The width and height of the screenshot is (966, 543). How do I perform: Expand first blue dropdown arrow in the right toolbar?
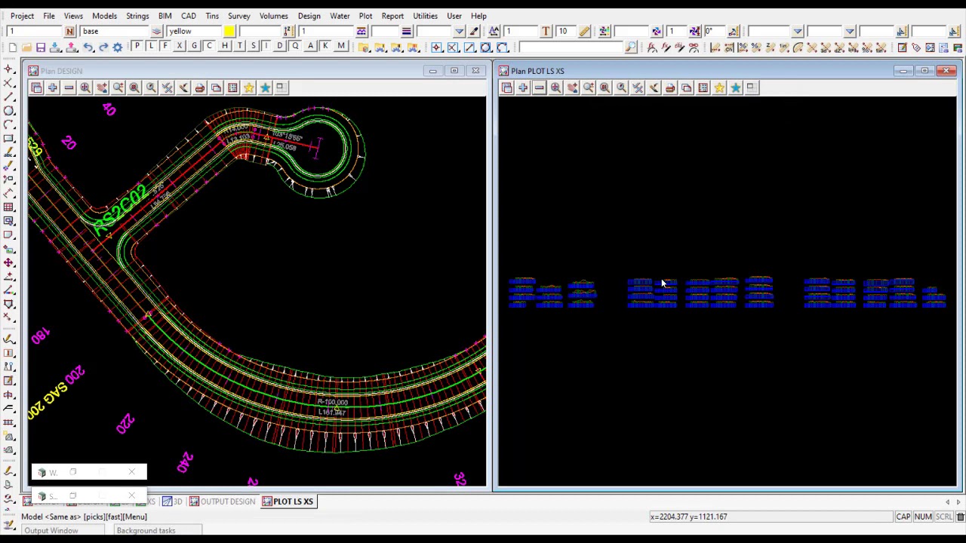(797, 31)
